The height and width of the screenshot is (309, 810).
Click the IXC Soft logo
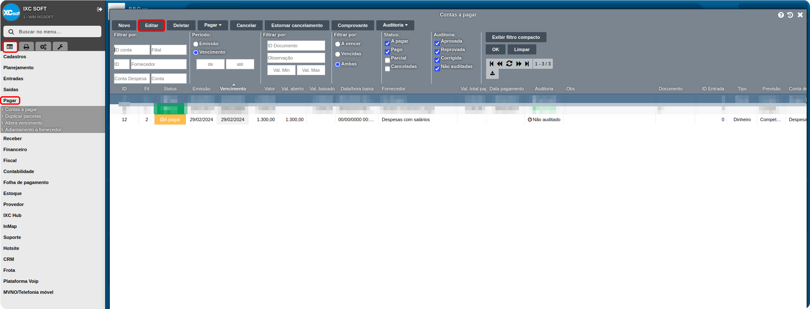[x=11, y=12]
